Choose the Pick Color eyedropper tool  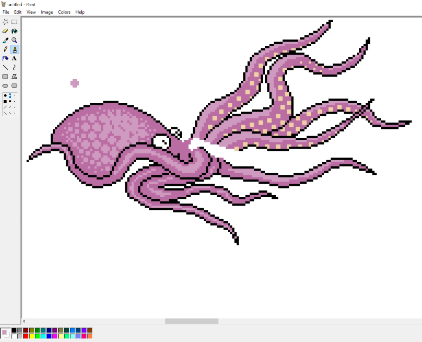(5, 40)
